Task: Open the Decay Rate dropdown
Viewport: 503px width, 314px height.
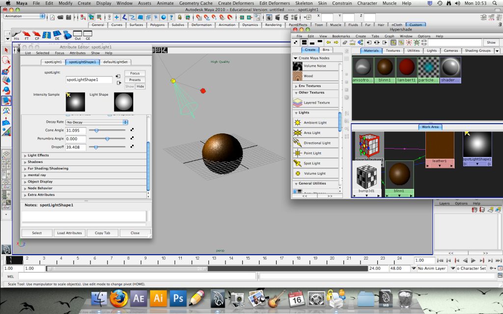Action: (x=97, y=122)
